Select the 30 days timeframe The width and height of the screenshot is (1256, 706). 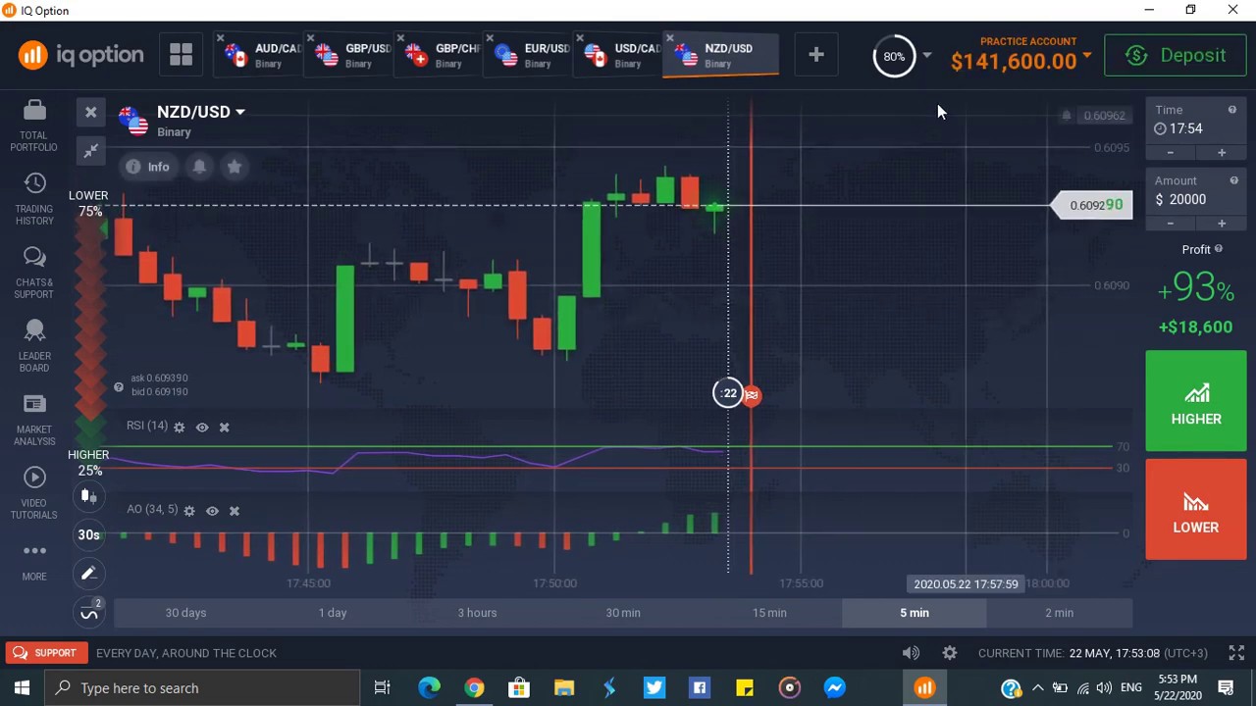point(186,613)
